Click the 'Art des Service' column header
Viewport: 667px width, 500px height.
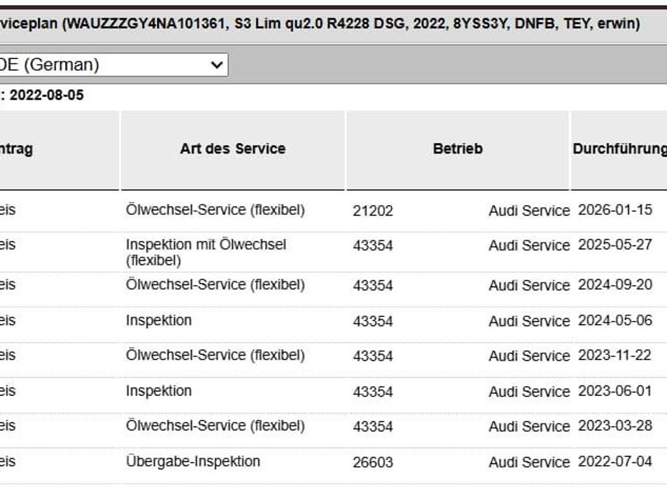[233, 149]
